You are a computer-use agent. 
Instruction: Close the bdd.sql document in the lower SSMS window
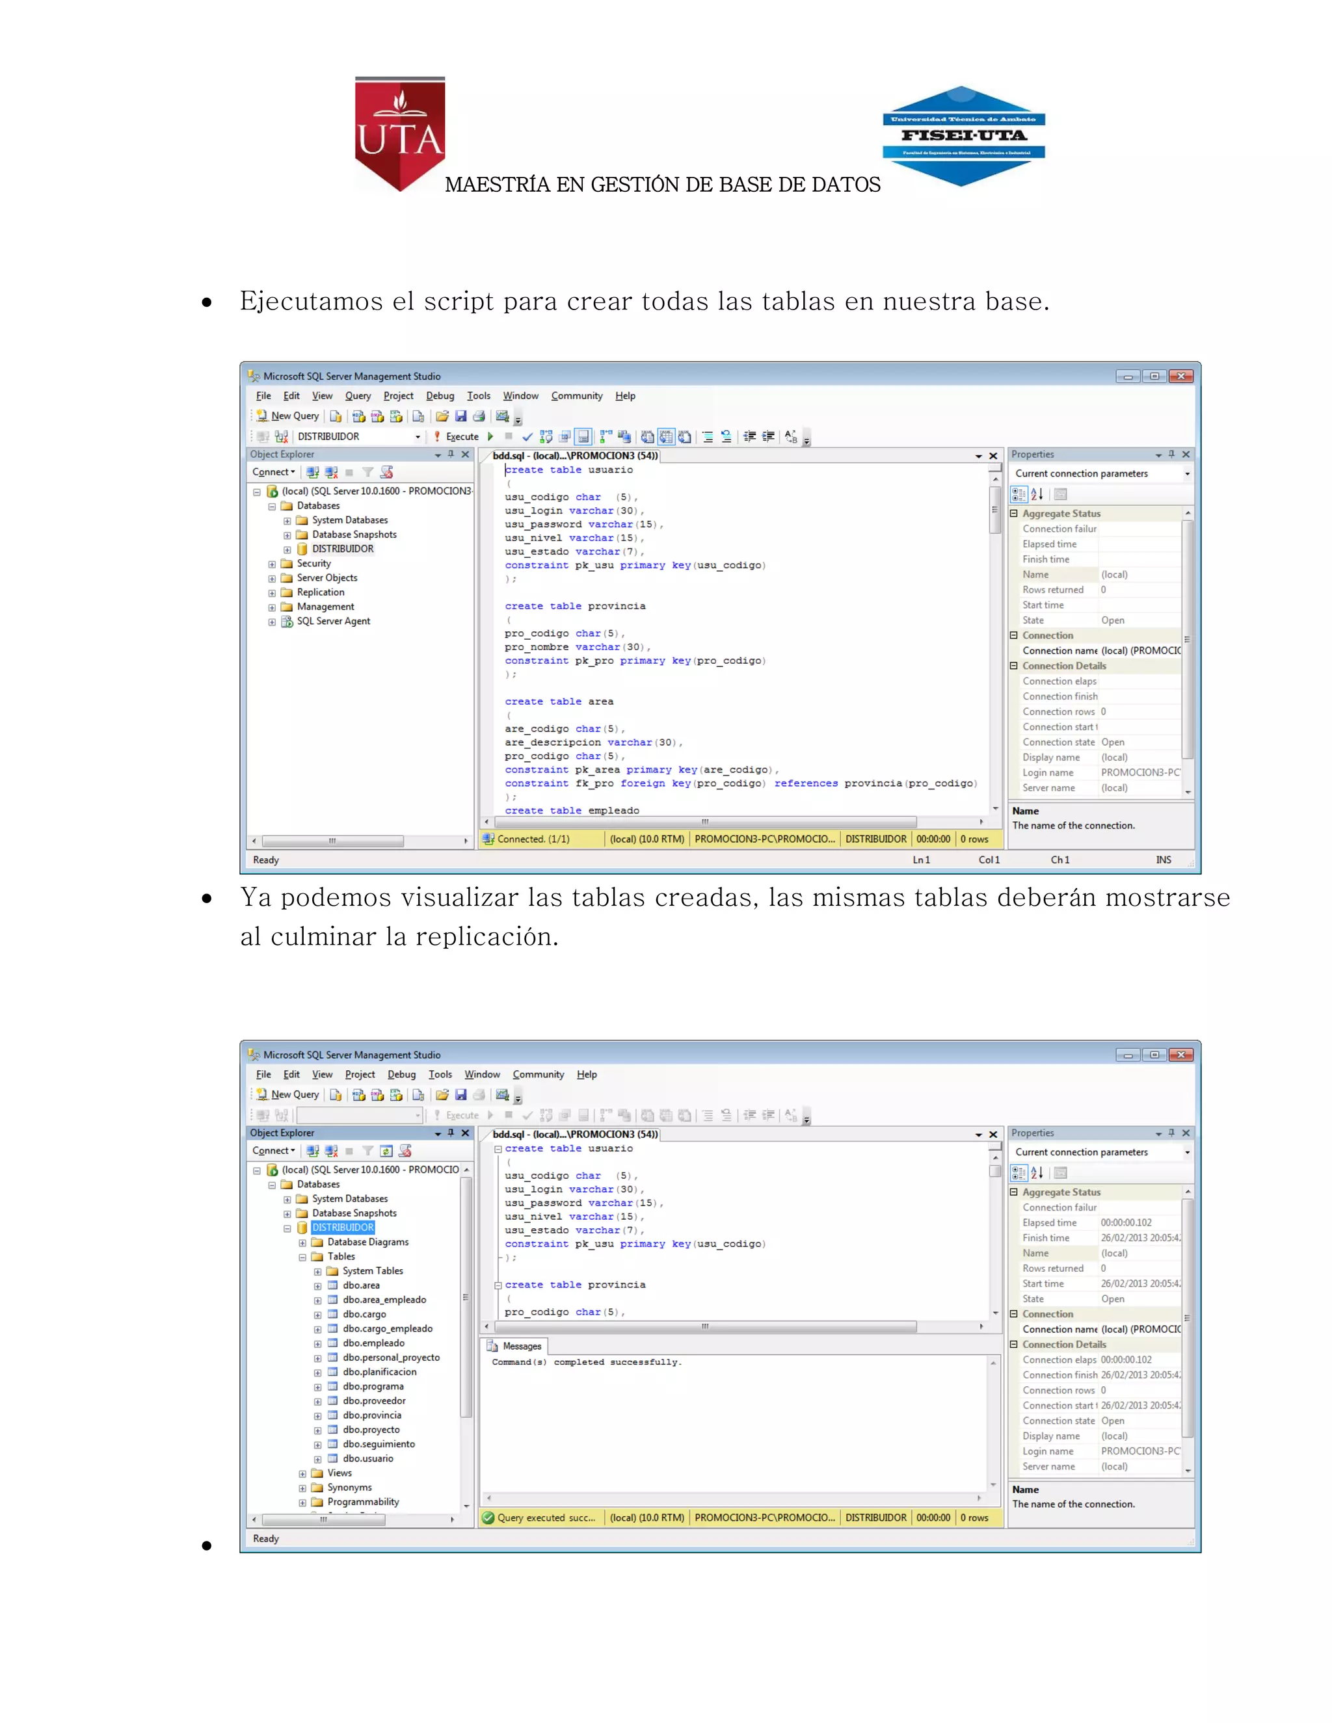[x=992, y=1135]
